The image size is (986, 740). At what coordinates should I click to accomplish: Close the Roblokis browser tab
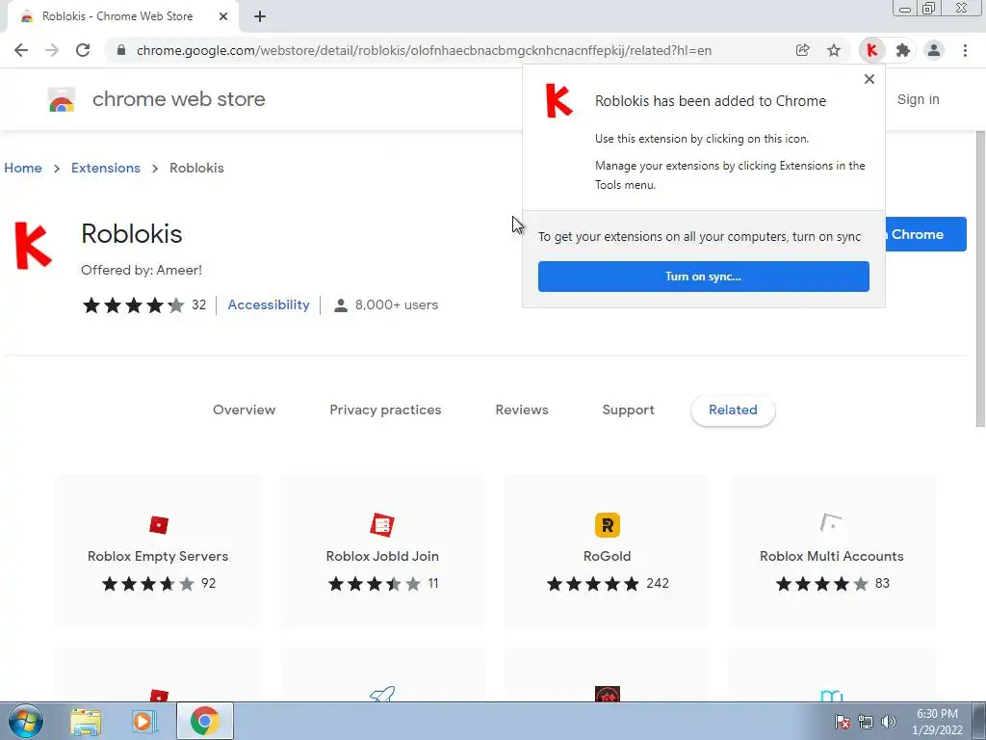223,16
